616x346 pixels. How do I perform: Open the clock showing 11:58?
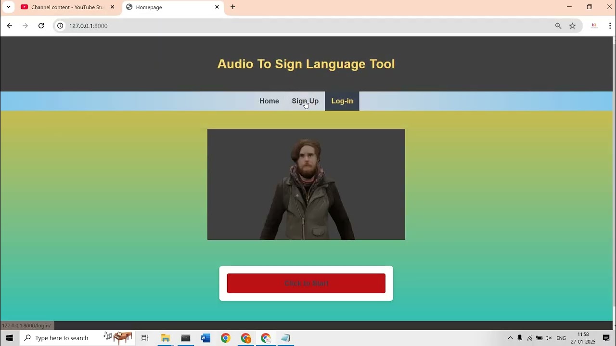coord(583,338)
